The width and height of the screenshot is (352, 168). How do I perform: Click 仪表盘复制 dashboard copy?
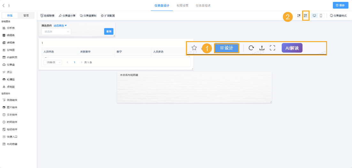(88, 16)
